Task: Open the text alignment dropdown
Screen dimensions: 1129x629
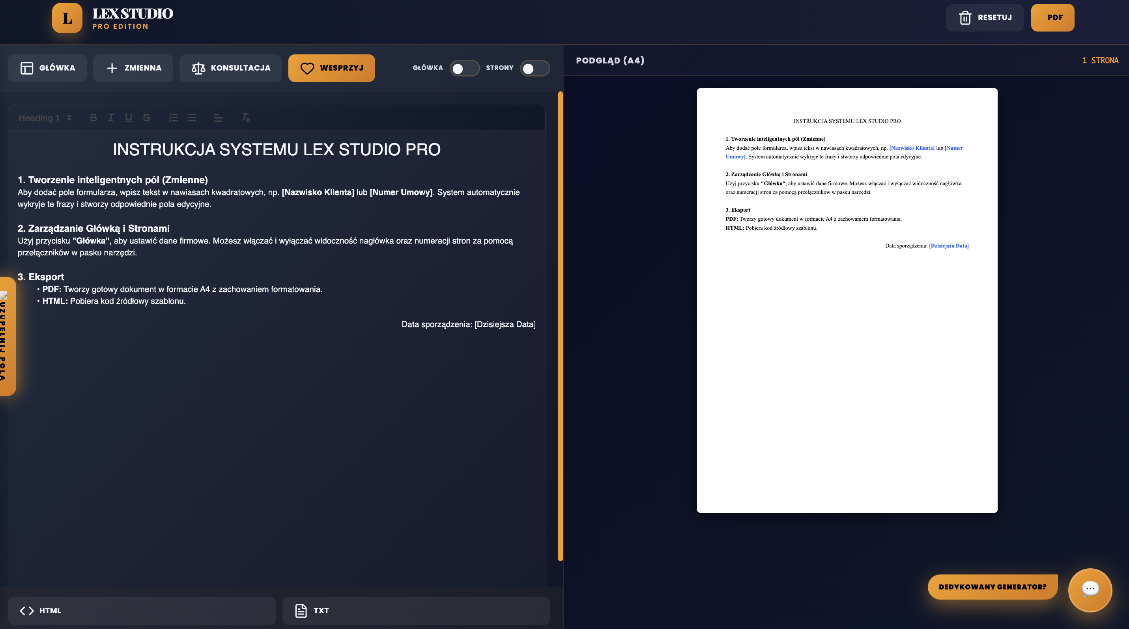Action: pyautogui.click(x=218, y=118)
